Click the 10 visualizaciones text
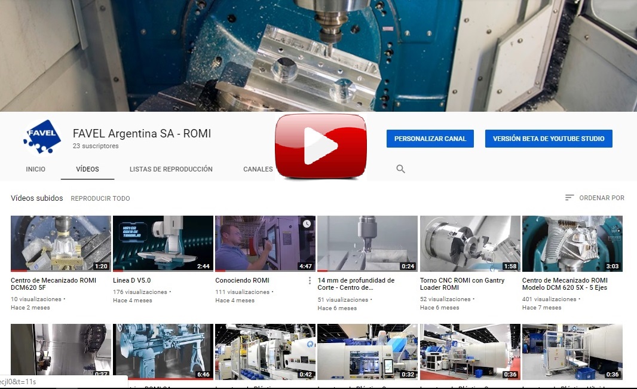The image size is (637, 389). tap(36, 299)
